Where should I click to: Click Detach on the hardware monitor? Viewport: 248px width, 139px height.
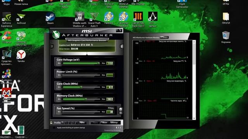click(164, 37)
